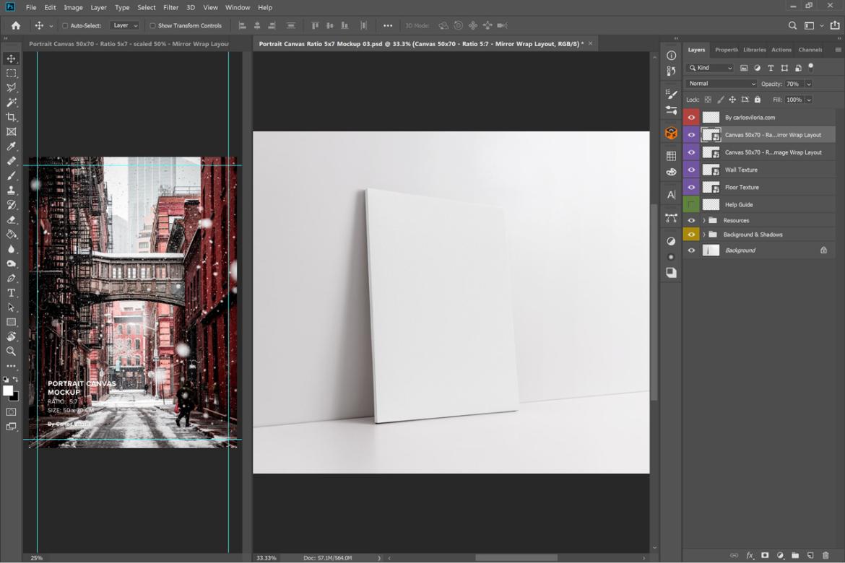Open the Kind filter dropdown
Viewport: 845px width, 563px height.
coord(710,68)
